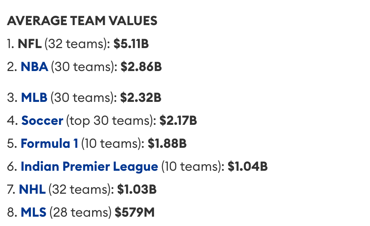The image size is (370, 226).
Task: Click the $1.04B IPL value
Action: (248, 166)
